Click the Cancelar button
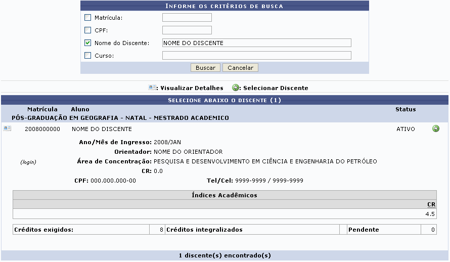 [x=240, y=68]
